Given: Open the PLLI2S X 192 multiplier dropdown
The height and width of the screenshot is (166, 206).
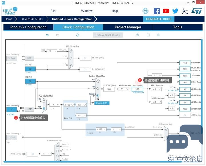Looking at the screenshot, I should click(x=101, y=129).
